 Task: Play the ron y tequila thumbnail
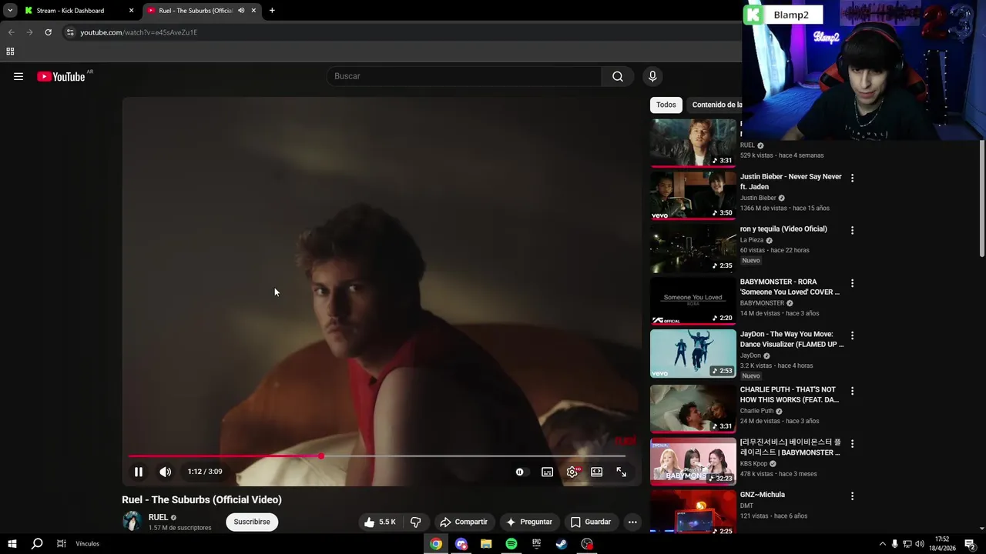(693, 249)
